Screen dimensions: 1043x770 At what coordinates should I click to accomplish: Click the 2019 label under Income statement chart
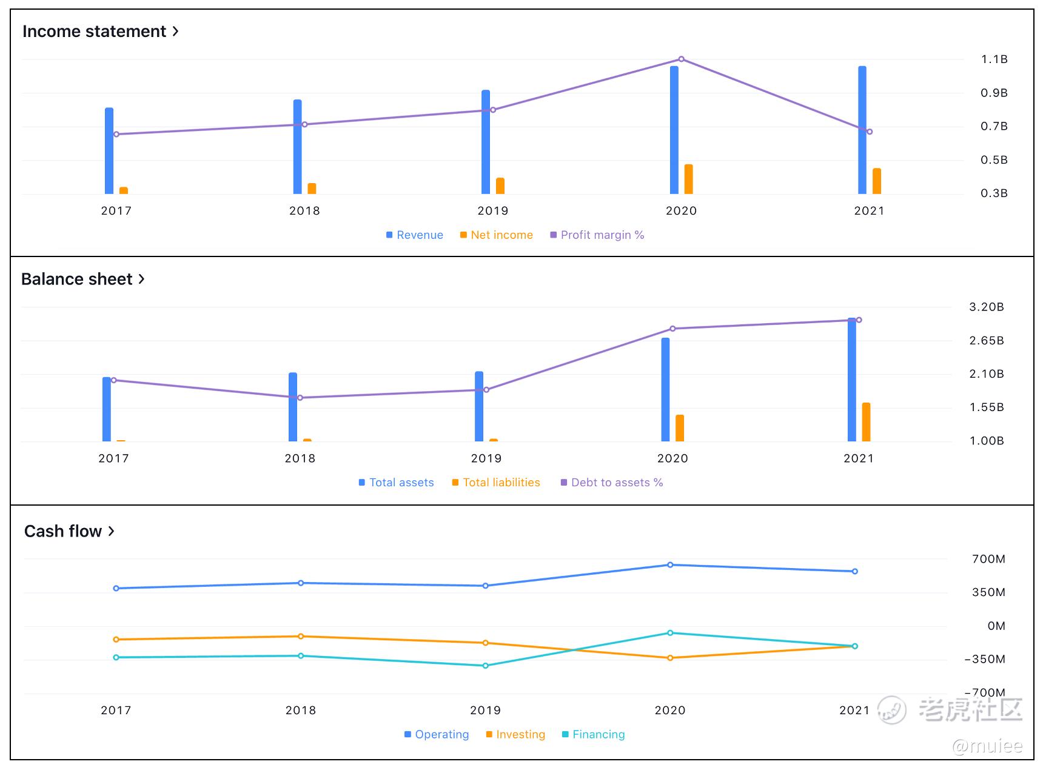point(493,211)
